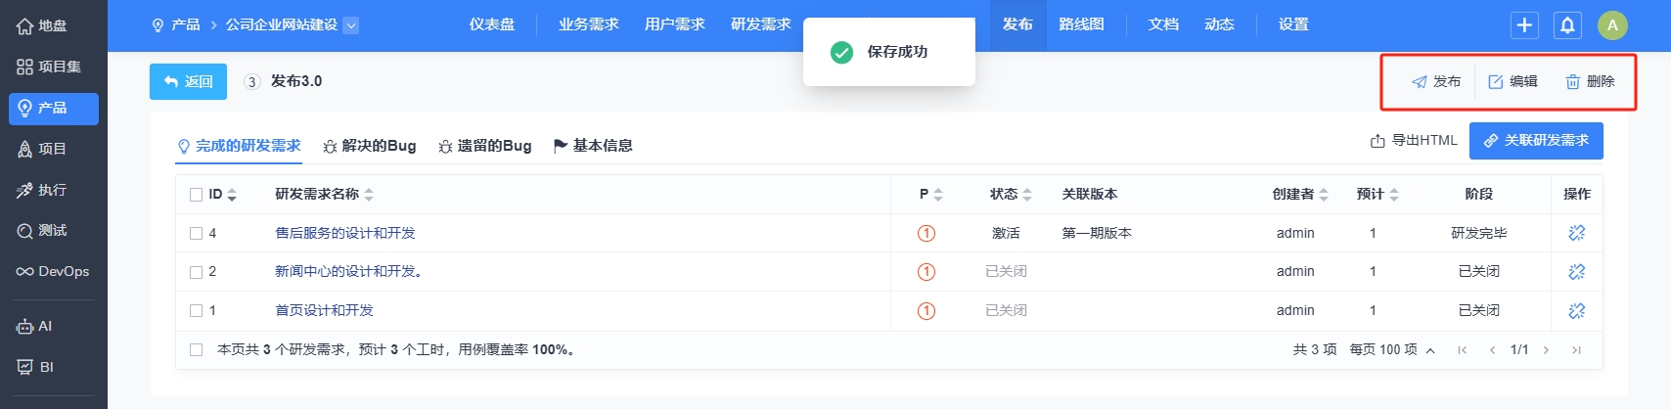This screenshot has height=409, width=1671.
Task: Open the admin avatar menu
Action: (1612, 25)
